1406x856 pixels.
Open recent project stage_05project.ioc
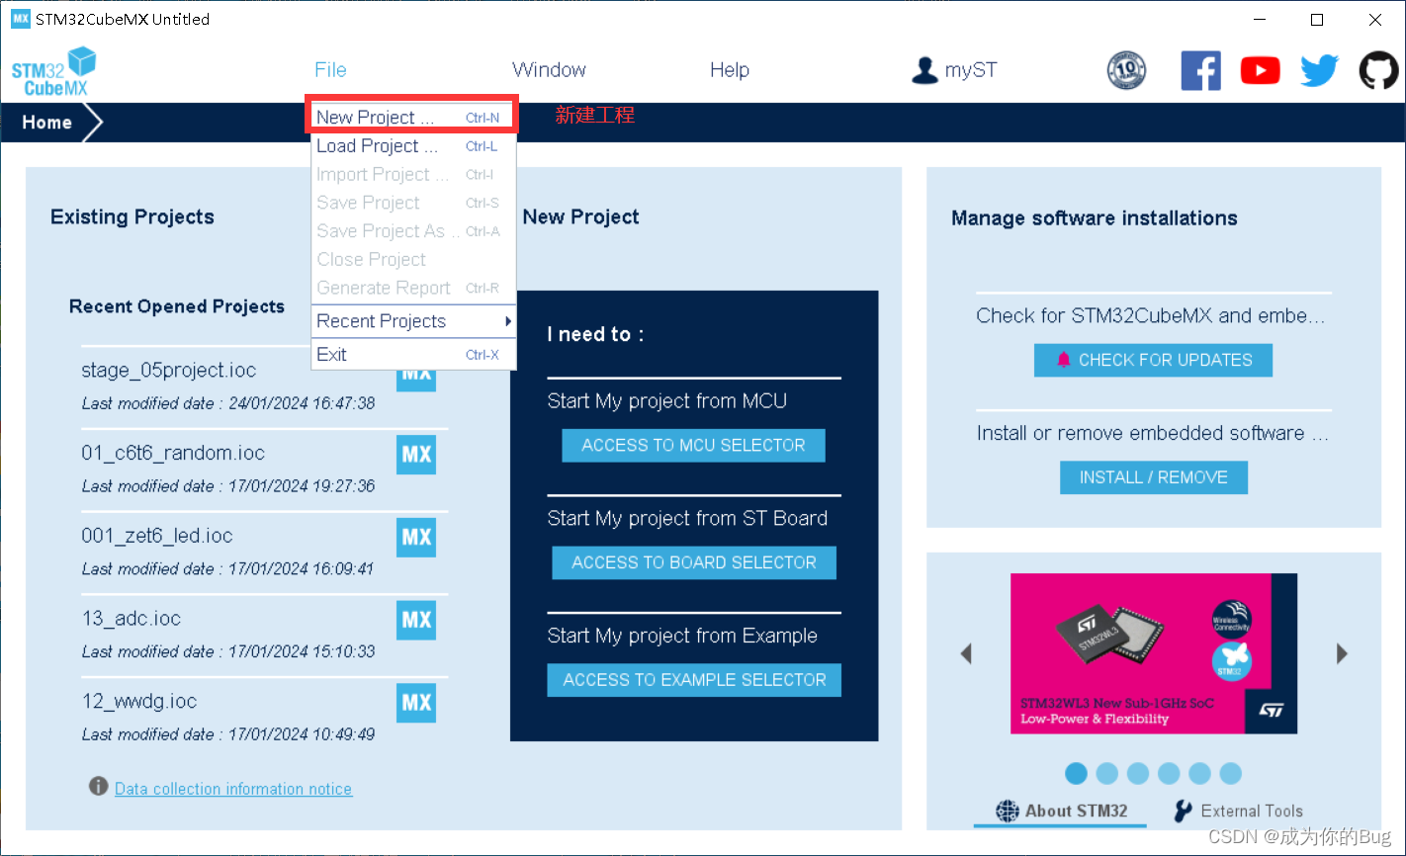coord(168,371)
